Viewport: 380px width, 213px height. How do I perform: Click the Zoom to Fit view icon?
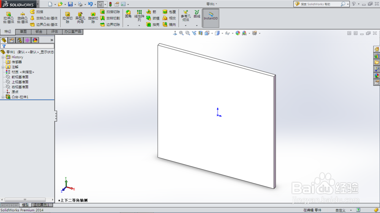click(x=181, y=33)
